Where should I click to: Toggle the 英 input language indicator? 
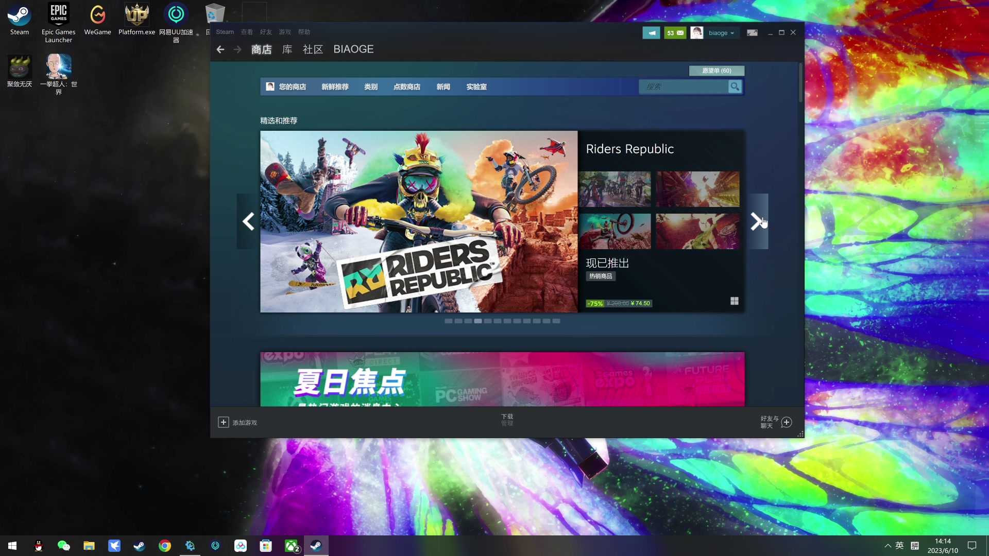(x=899, y=546)
